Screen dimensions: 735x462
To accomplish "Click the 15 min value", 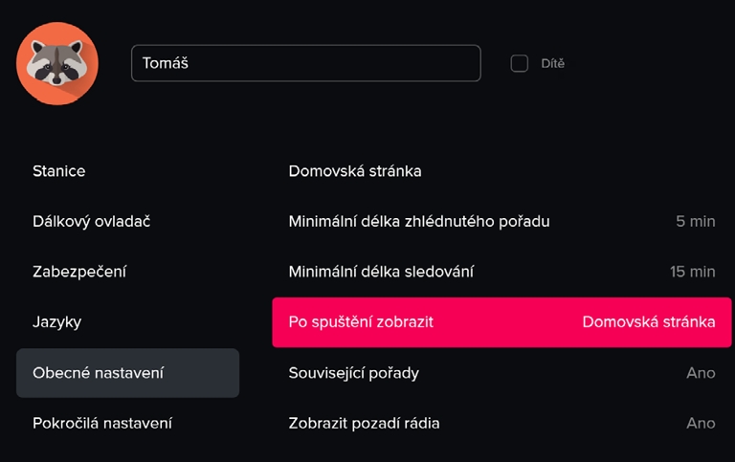I will click(x=692, y=272).
